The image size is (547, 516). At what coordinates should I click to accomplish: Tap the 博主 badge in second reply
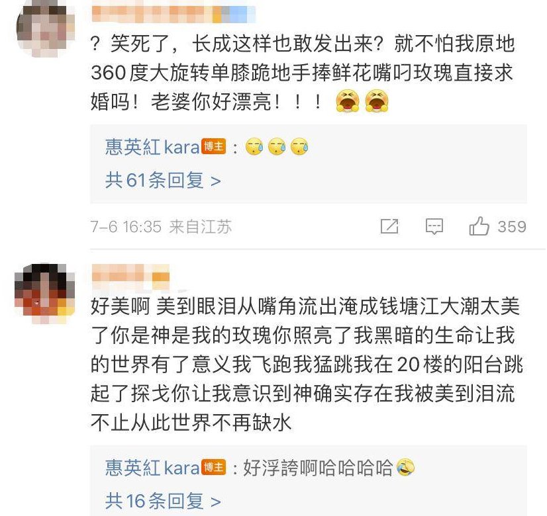click(x=213, y=467)
